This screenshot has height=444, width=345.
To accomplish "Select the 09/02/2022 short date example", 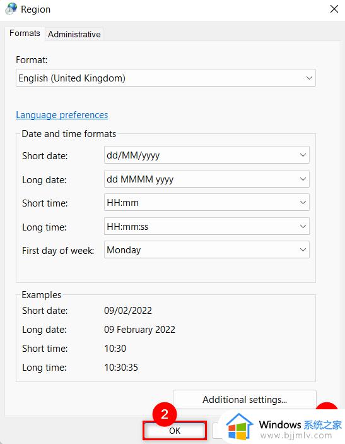I will pyautogui.click(x=128, y=311).
